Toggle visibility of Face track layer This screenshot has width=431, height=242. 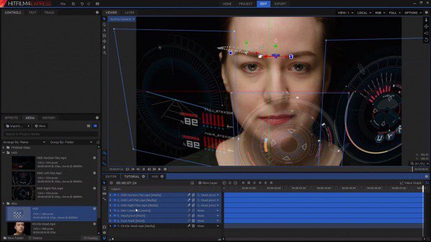click(x=115, y=220)
